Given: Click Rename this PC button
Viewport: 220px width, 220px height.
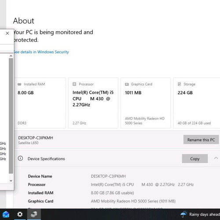Looking at the screenshot, I should click(x=201, y=139).
